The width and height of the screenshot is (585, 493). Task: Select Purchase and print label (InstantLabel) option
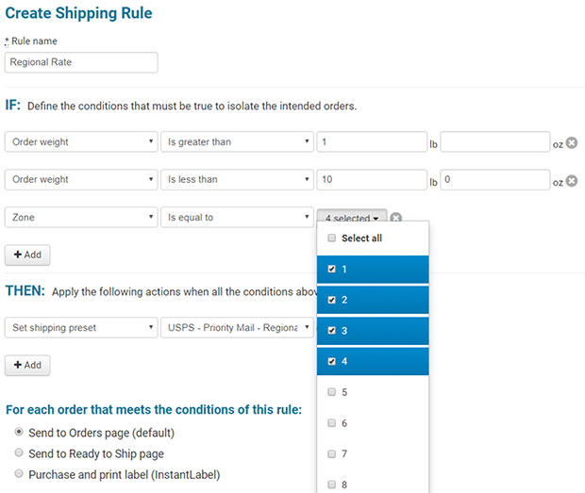pyautogui.click(x=19, y=473)
